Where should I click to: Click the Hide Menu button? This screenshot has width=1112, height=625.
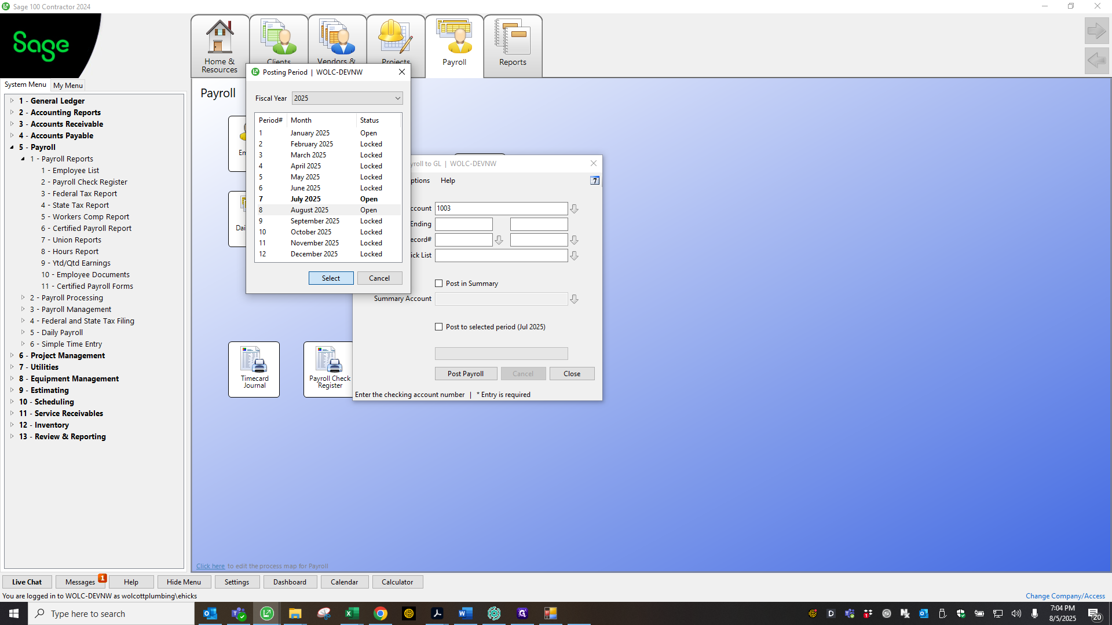184,582
